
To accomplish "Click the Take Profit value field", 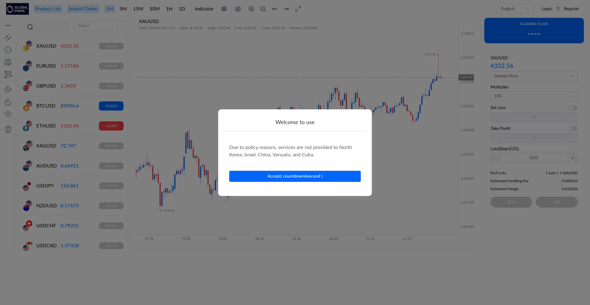I will click(x=534, y=138).
